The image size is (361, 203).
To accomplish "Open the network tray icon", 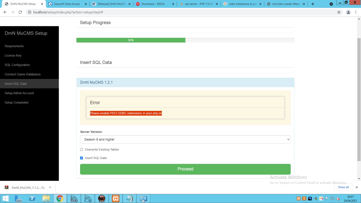I will click(333, 198).
